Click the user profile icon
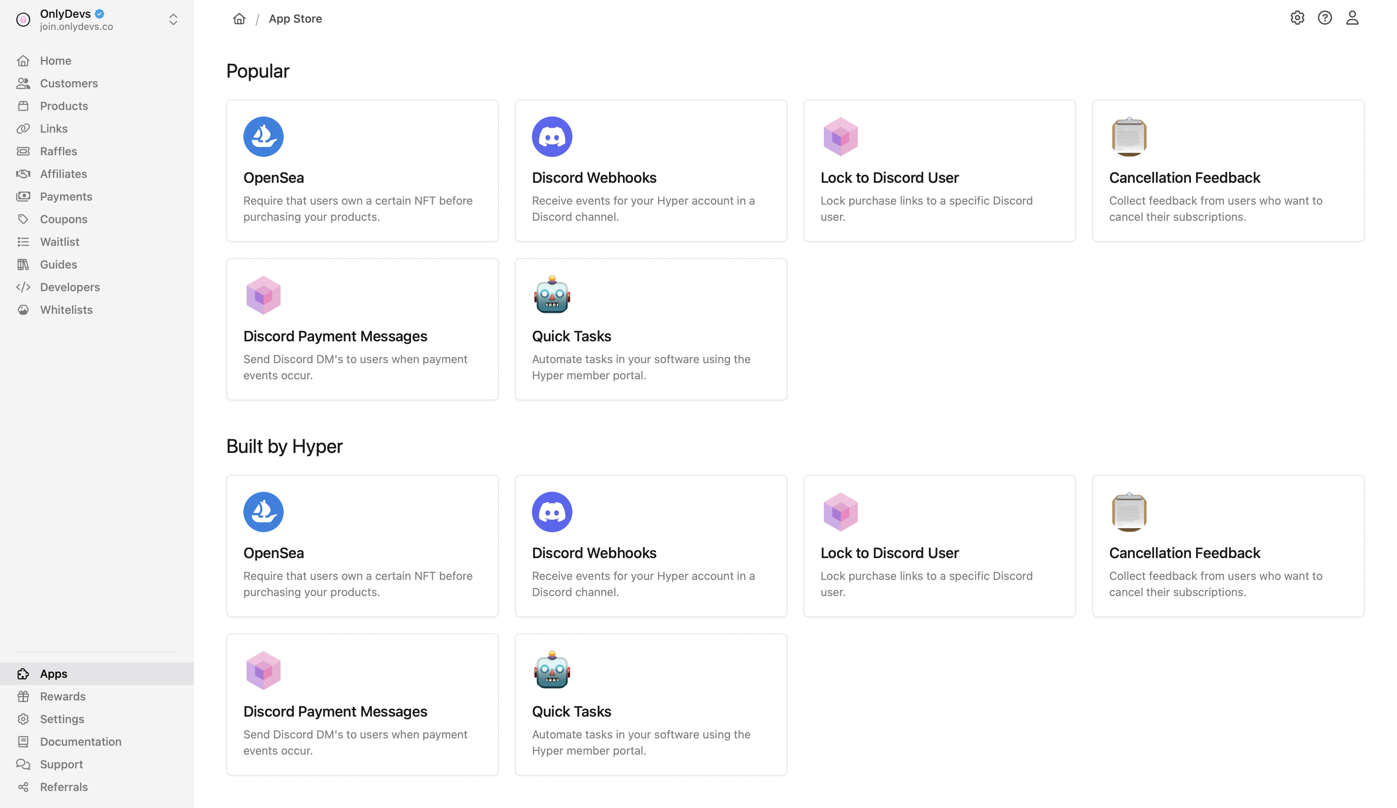Screen dimensions: 1397x808 pyautogui.click(x=1352, y=18)
